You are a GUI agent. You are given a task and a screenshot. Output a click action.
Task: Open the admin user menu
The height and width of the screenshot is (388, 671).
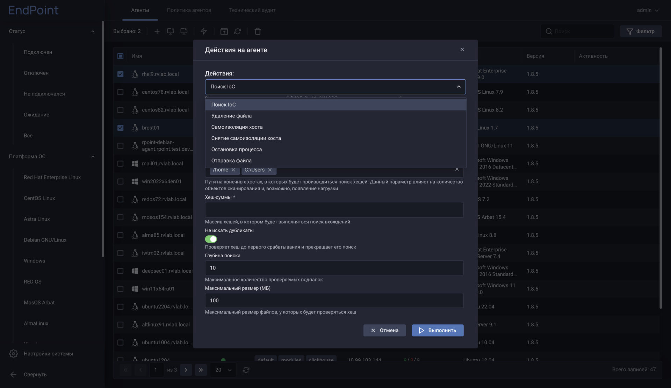[x=648, y=10]
